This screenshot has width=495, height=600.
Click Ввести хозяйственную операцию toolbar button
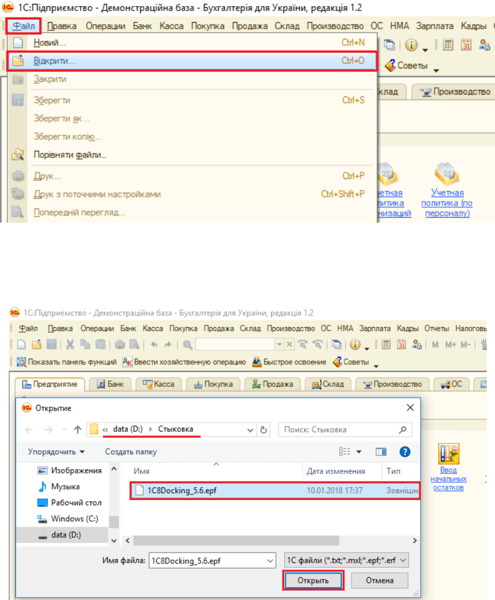pyautogui.click(x=184, y=362)
